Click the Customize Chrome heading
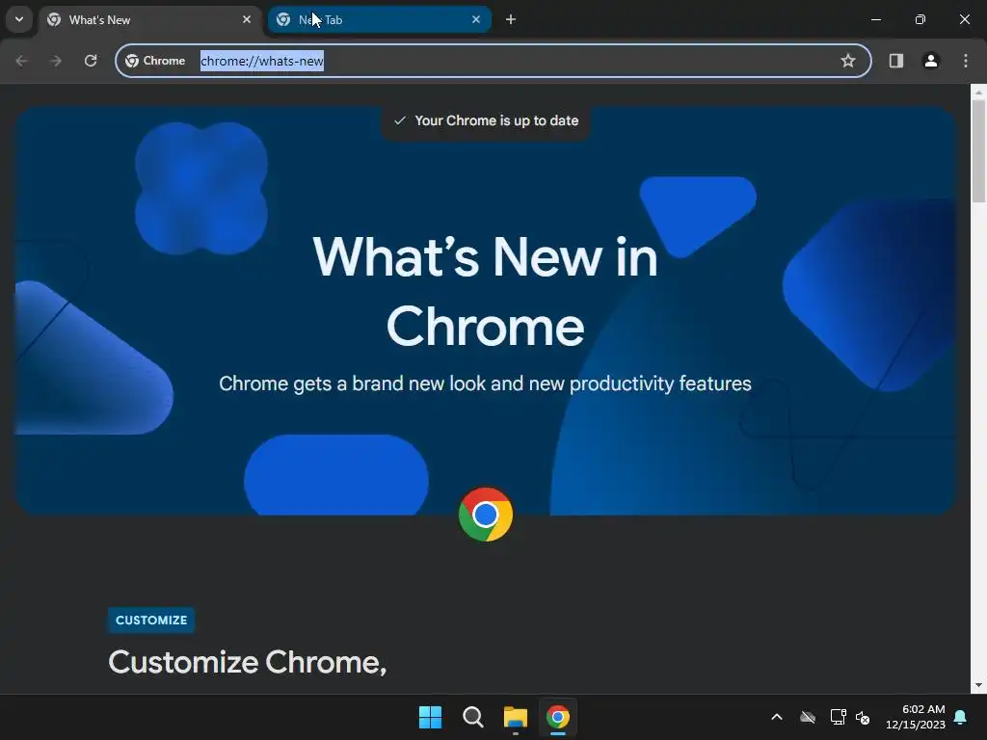The width and height of the screenshot is (987, 740). [248, 662]
